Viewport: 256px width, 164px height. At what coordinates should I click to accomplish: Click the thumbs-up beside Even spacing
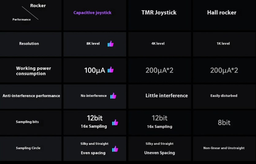115,149
